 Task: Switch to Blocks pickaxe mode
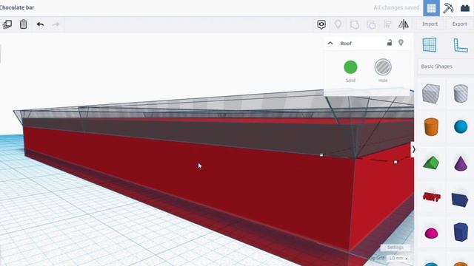click(448, 8)
